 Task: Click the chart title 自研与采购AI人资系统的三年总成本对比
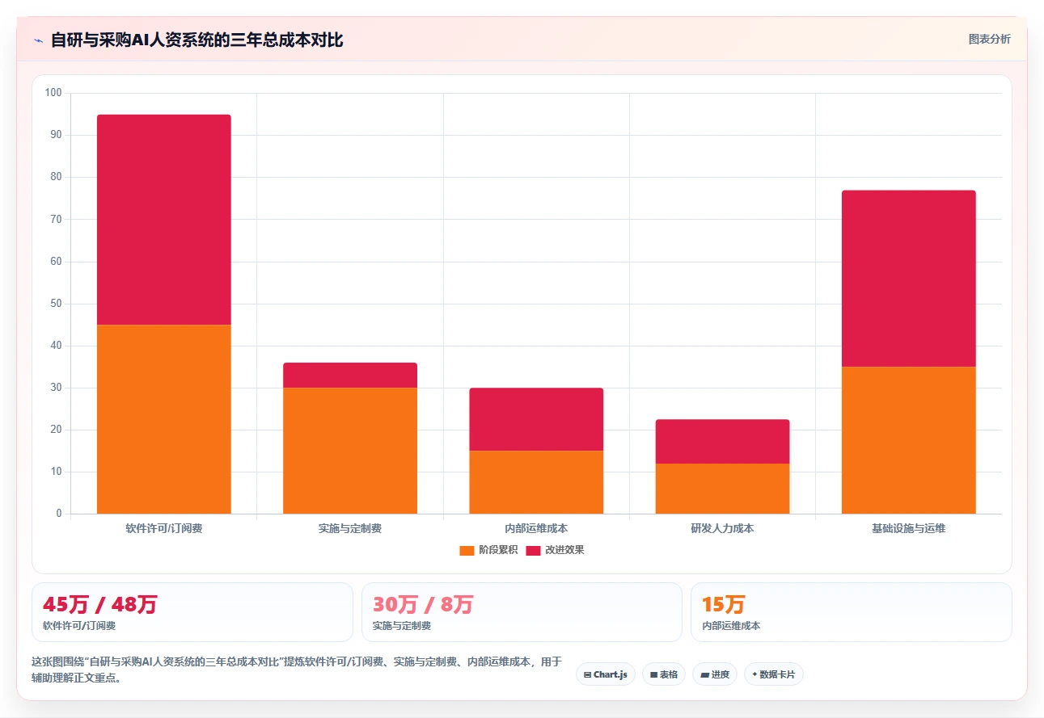coord(197,40)
